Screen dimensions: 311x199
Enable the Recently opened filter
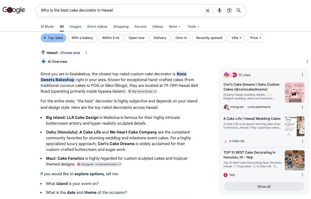point(209,38)
